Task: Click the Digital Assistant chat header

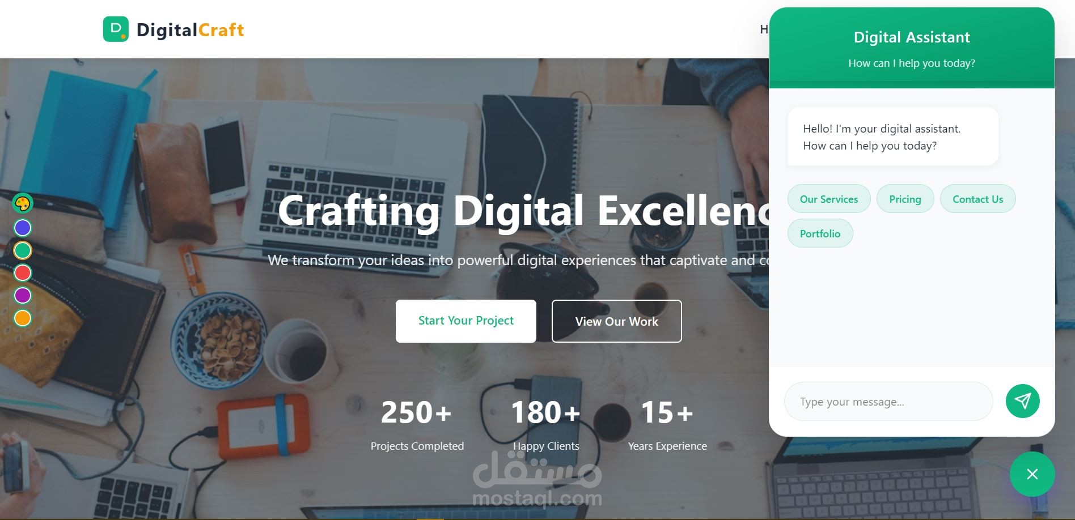Action: point(912,48)
